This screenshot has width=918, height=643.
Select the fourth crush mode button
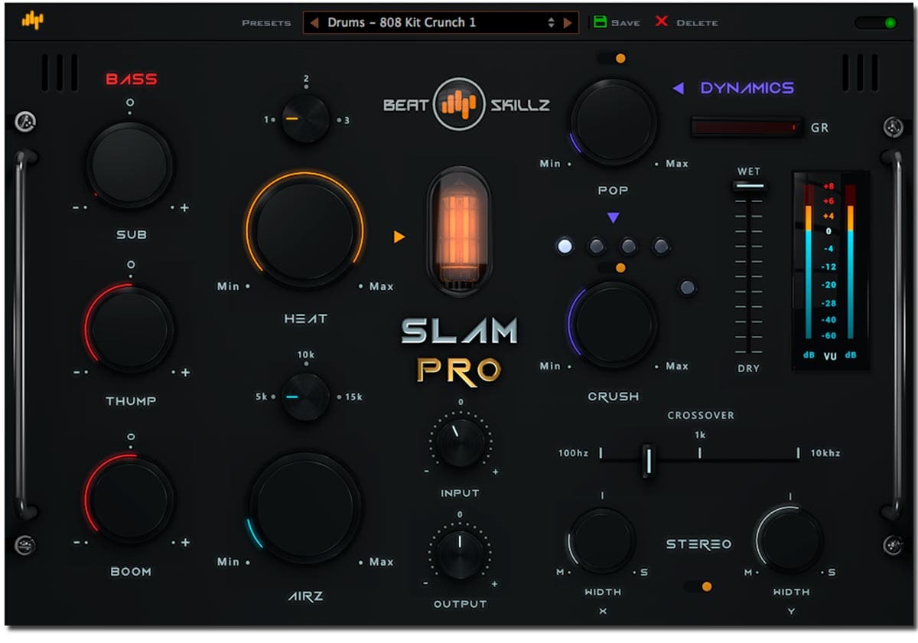pos(661,246)
